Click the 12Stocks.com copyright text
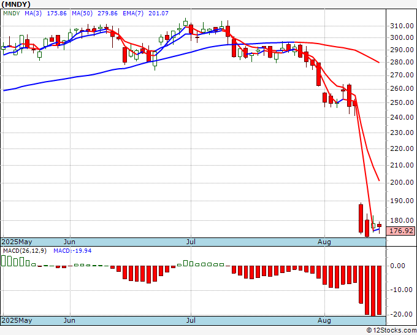The width and height of the screenshot is (417, 335). (391, 330)
